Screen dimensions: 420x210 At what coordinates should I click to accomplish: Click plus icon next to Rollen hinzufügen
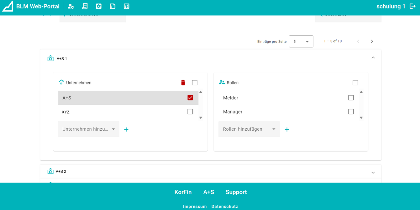[287, 129]
